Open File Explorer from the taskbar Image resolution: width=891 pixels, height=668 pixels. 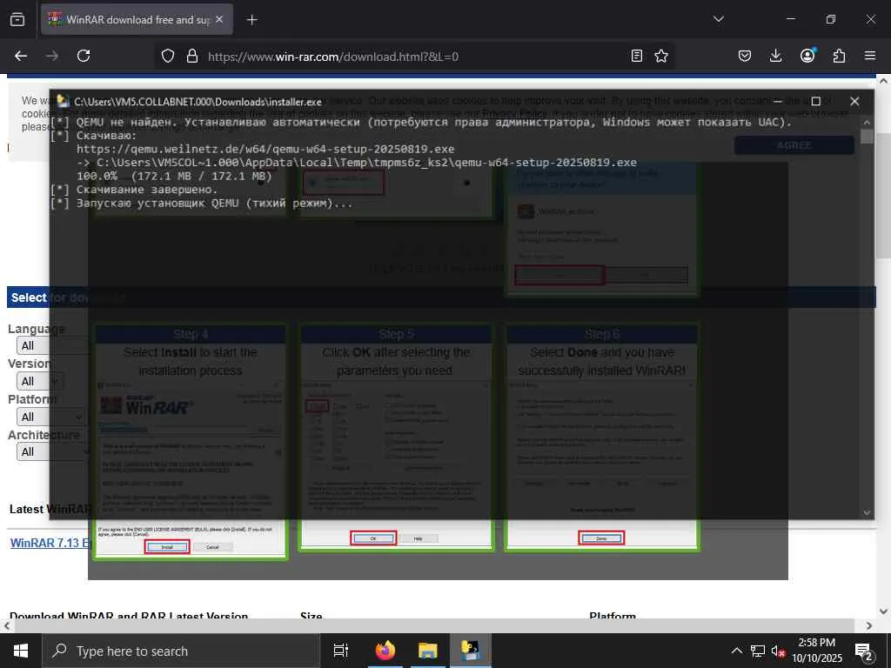coord(428,651)
